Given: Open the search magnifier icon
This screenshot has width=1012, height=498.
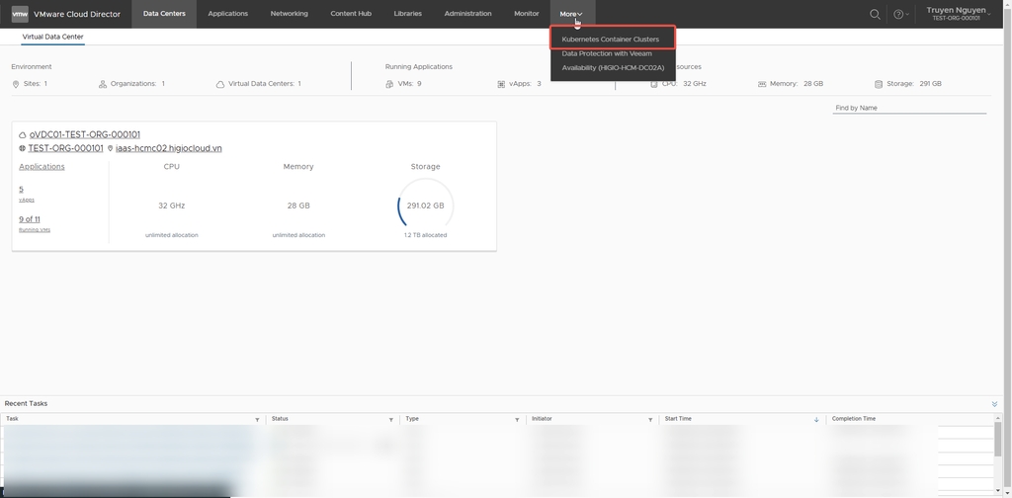Looking at the screenshot, I should [875, 14].
